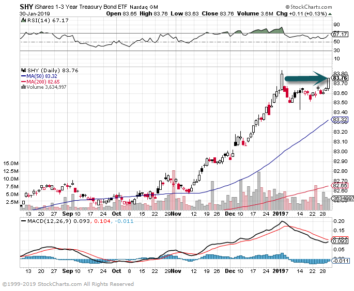This screenshot has height=291, width=354.
Task: Click the 82.65 MA(200) price tag
Action: click(340, 186)
